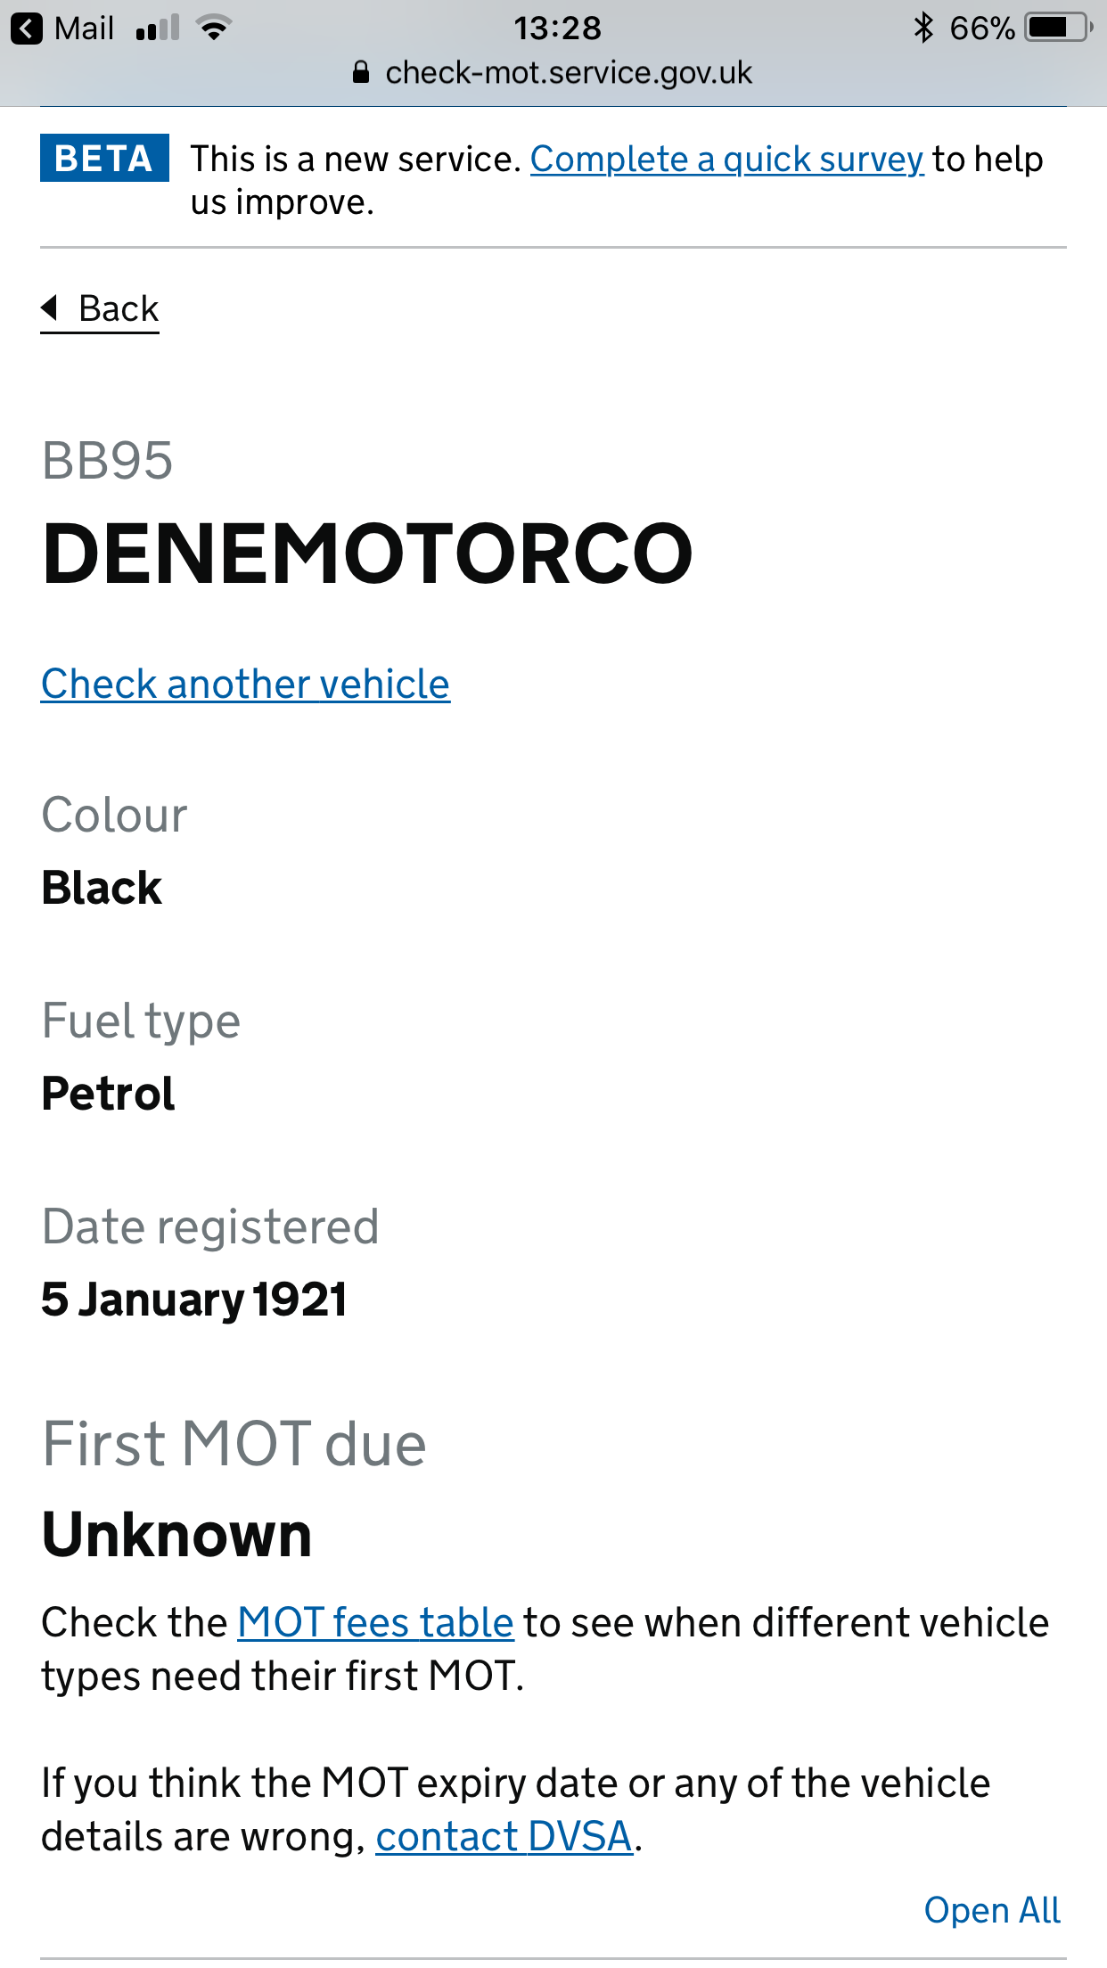Tap the Mail return label in status bar
Screen dimensions: 1107x1968
click(84, 29)
